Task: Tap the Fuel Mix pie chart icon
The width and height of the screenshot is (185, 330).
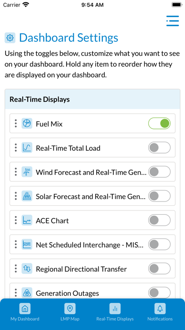Action: click(x=27, y=124)
